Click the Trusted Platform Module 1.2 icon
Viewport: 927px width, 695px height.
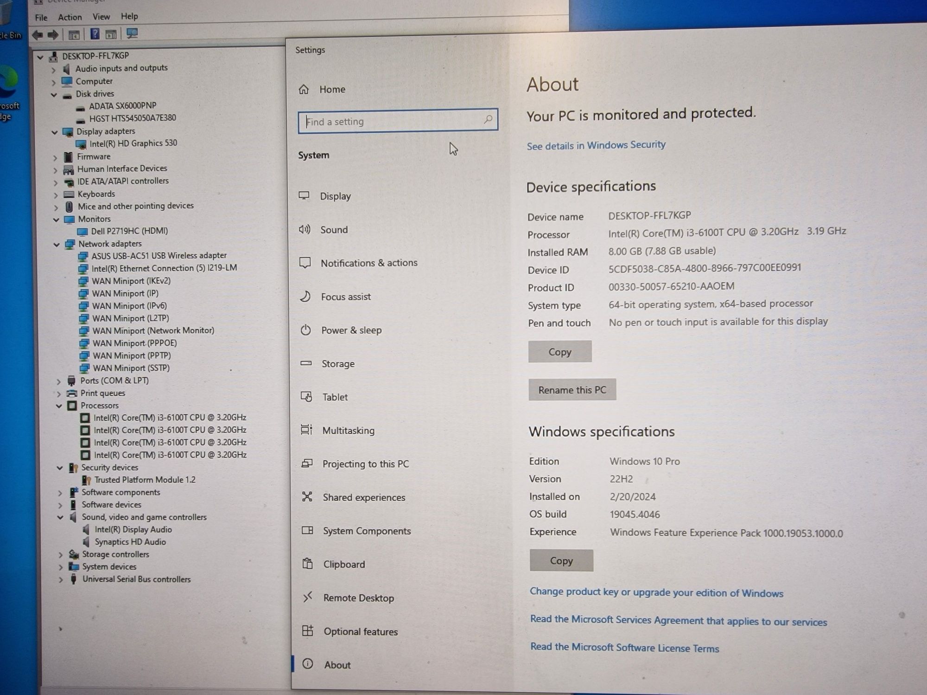pos(86,480)
